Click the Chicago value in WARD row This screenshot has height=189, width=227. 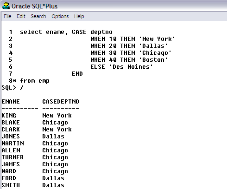pyautogui.click(x=55, y=171)
